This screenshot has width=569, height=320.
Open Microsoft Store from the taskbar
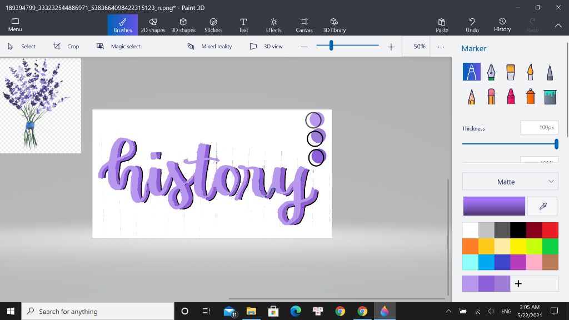tap(273, 311)
